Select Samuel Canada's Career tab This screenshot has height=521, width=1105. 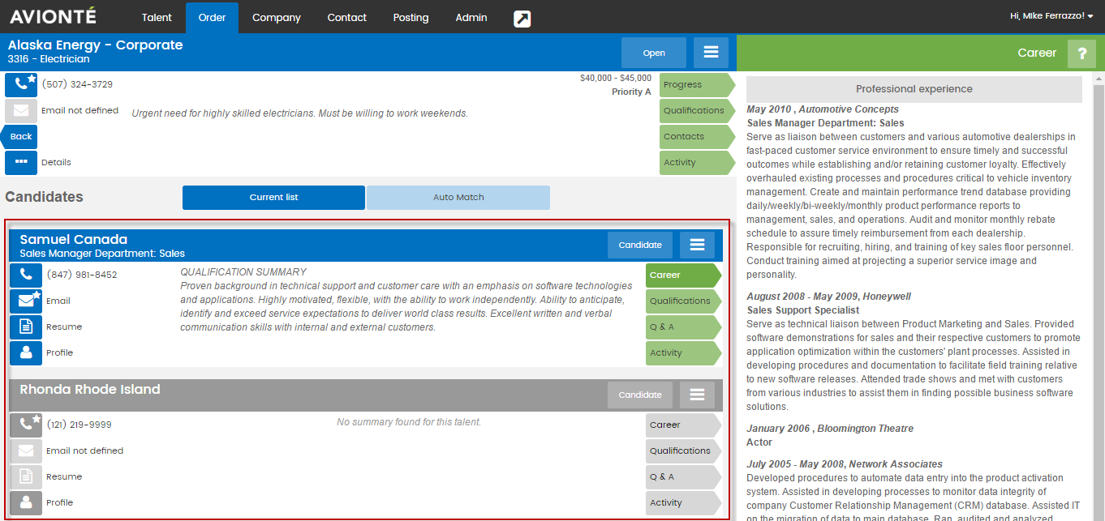(683, 275)
